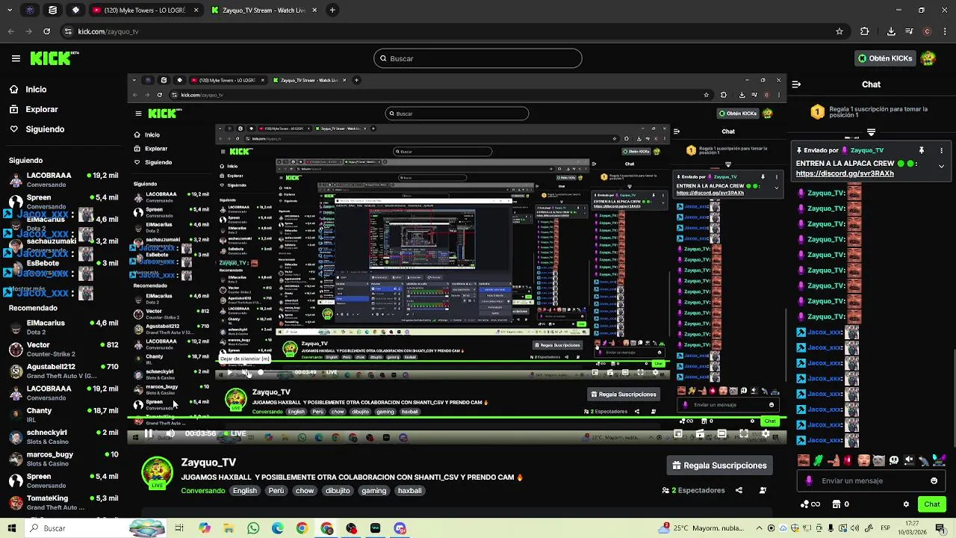
Task: Expand the gift leaderboard chevron under Chat
Action: coord(871,132)
